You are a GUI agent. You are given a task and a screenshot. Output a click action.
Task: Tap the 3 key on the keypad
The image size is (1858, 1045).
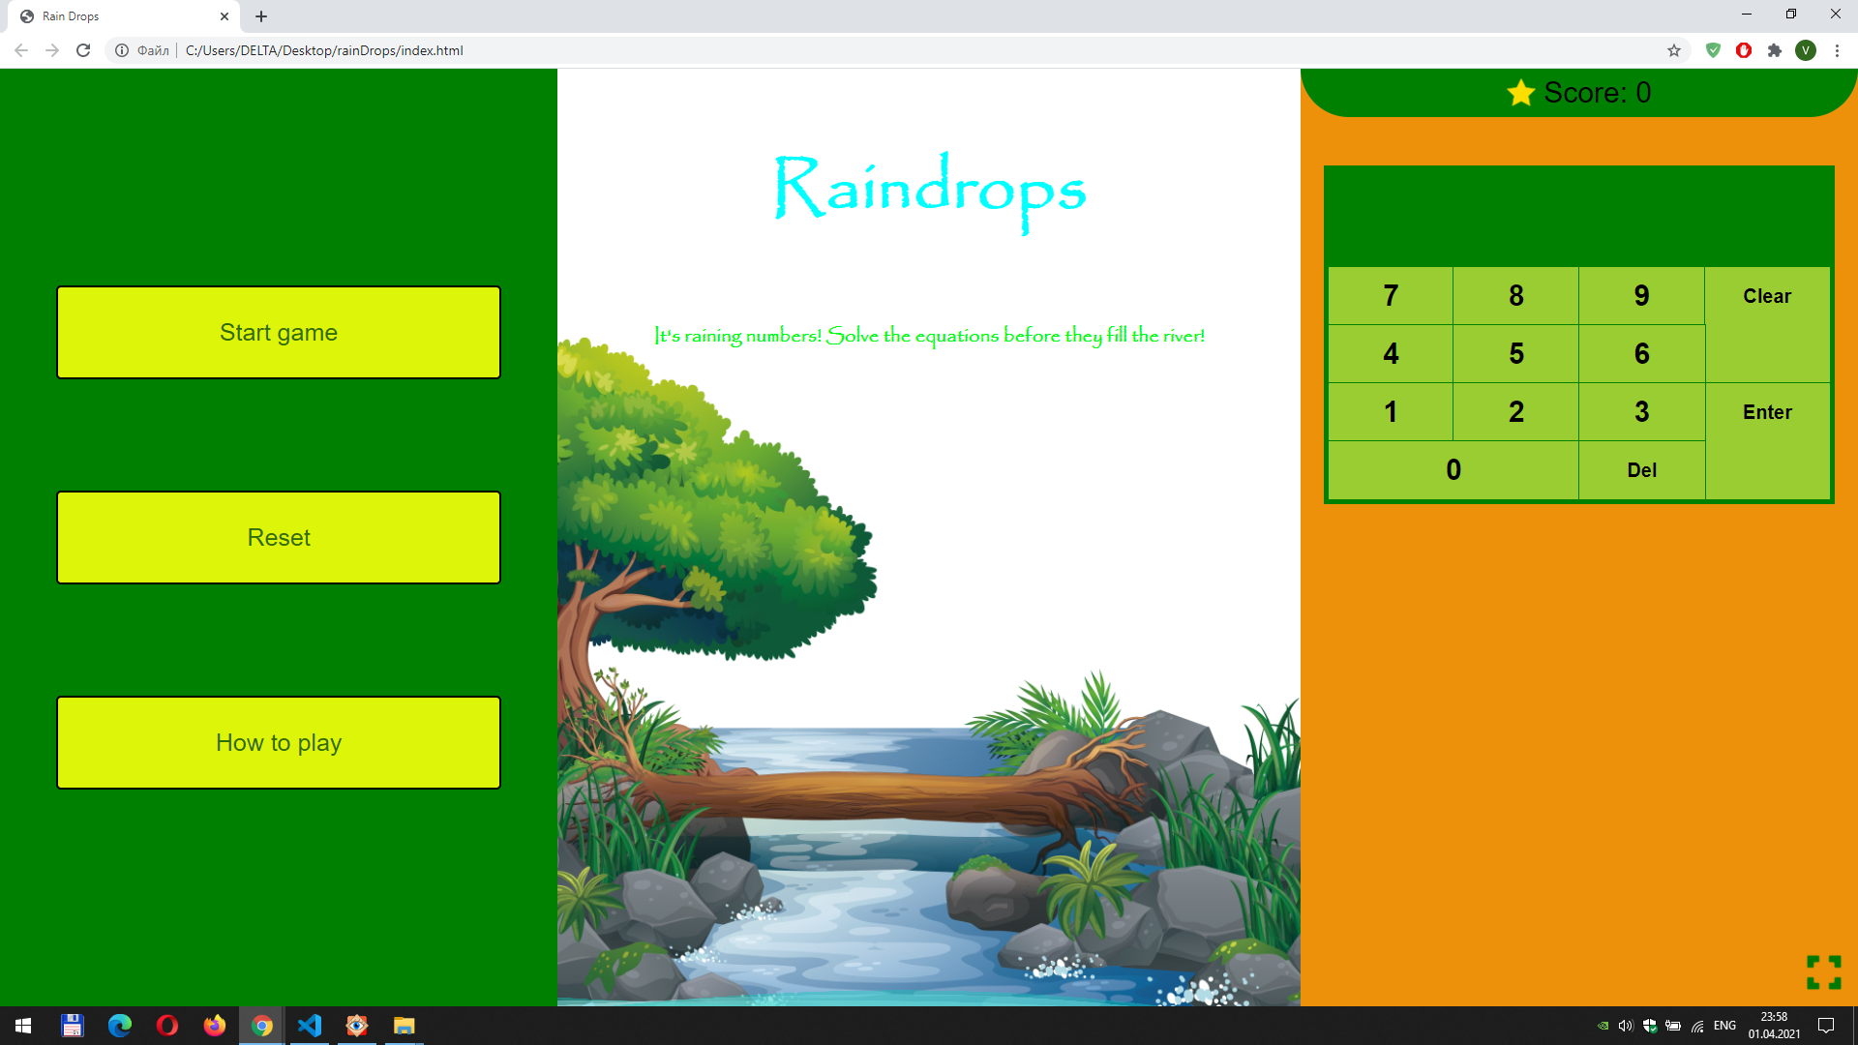click(x=1642, y=411)
